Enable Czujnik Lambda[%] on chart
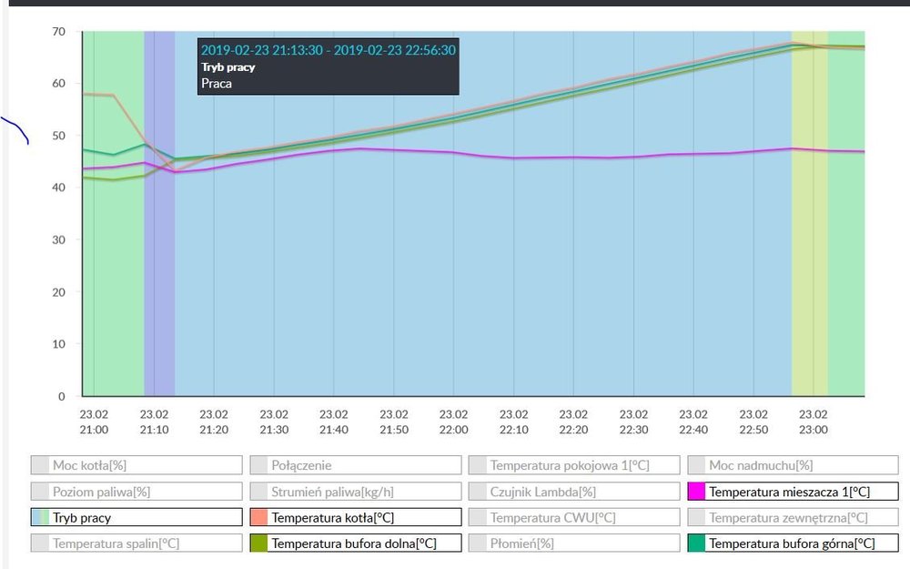 [573, 492]
